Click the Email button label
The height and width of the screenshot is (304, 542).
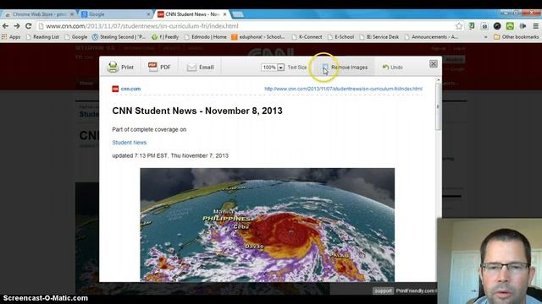[x=207, y=68]
